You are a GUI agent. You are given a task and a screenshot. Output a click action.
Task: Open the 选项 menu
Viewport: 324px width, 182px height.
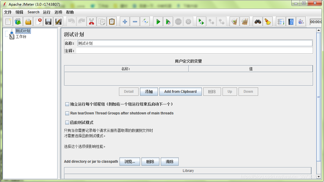(58, 12)
